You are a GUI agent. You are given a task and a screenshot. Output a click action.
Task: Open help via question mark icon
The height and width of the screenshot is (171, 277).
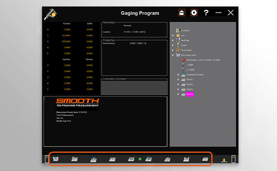(x=206, y=13)
